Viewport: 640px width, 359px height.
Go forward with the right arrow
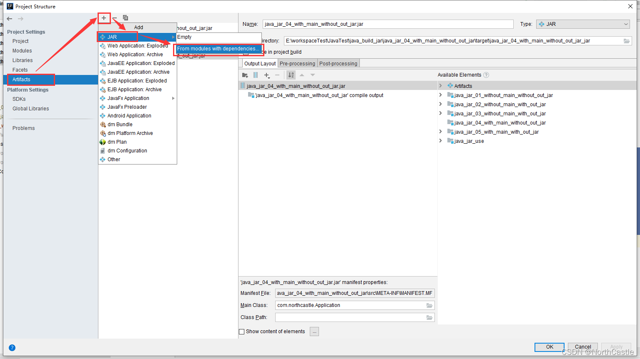20,19
